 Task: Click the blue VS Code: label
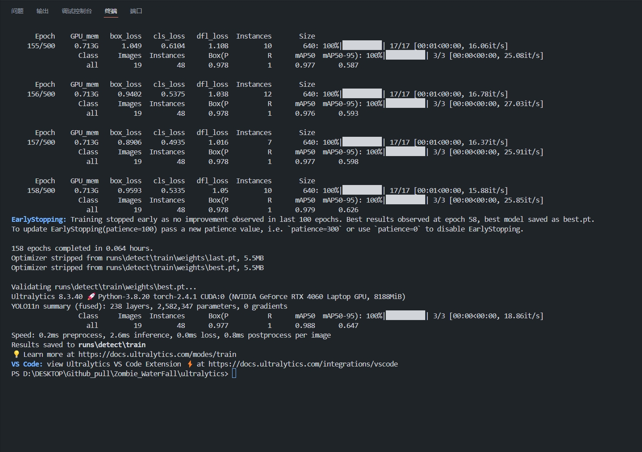click(27, 364)
